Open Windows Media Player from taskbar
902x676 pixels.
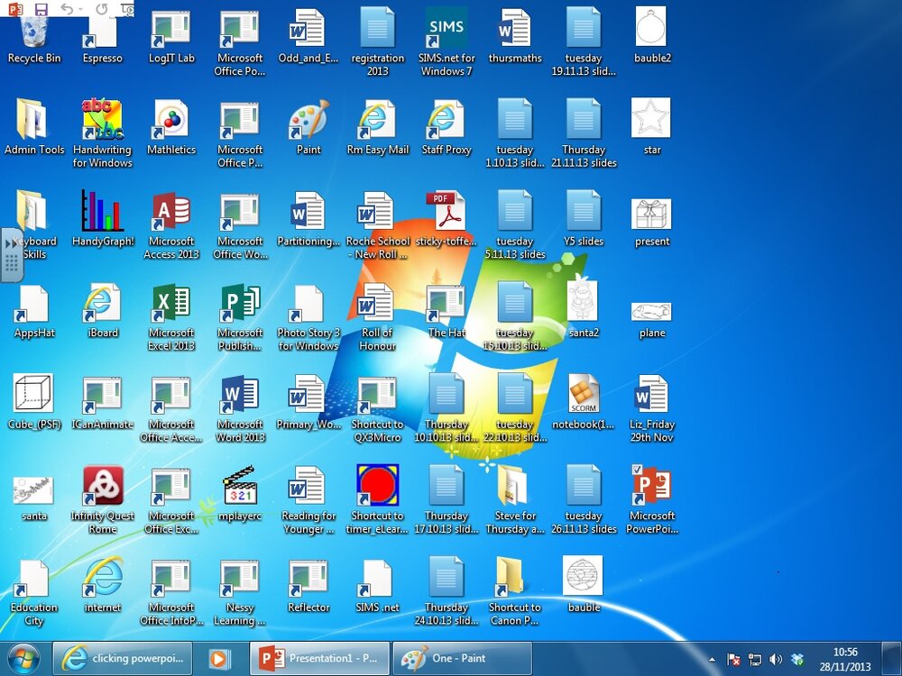(x=218, y=659)
